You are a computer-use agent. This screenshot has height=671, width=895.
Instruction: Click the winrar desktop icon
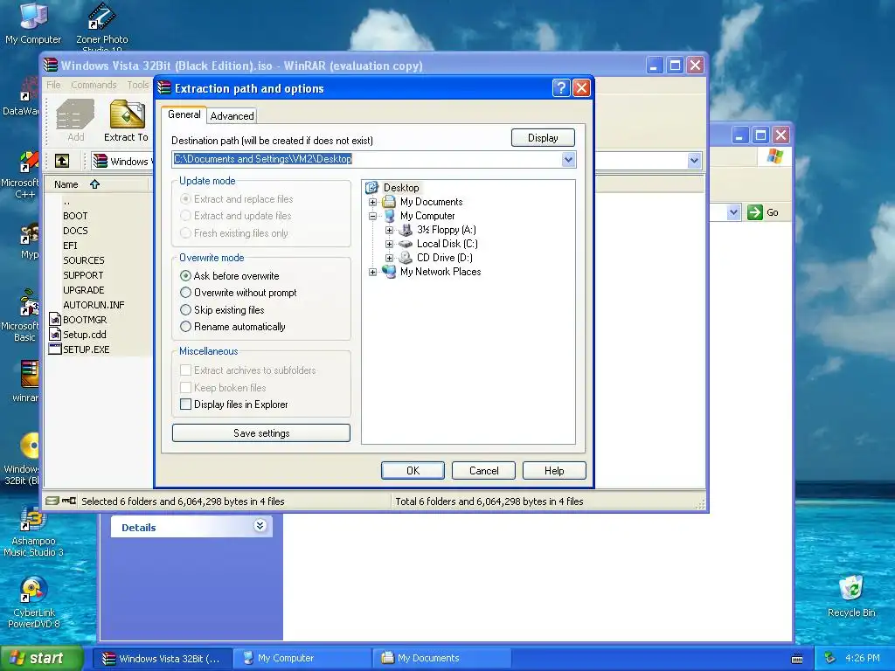pos(30,374)
